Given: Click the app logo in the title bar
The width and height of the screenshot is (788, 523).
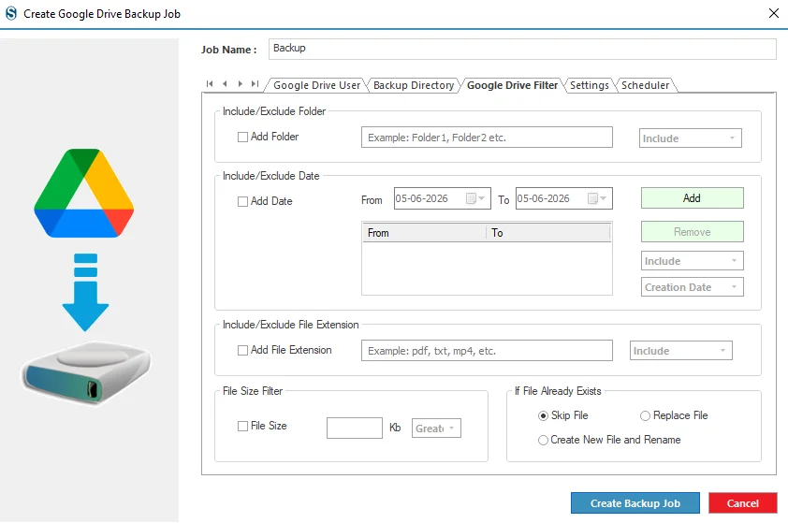Looking at the screenshot, I should pyautogui.click(x=10, y=13).
